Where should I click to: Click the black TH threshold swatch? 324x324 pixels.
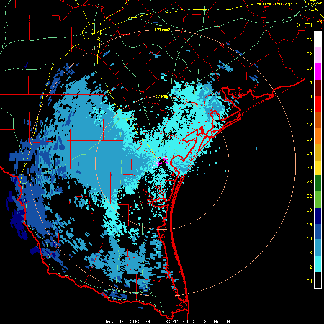[x=318, y=280]
